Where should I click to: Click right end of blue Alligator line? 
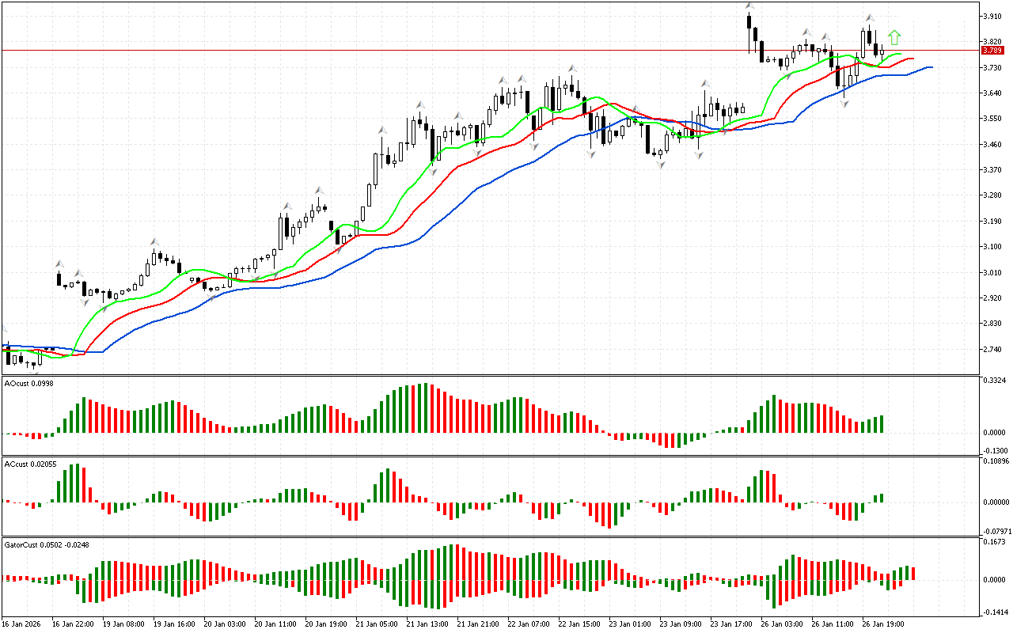(x=931, y=67)
